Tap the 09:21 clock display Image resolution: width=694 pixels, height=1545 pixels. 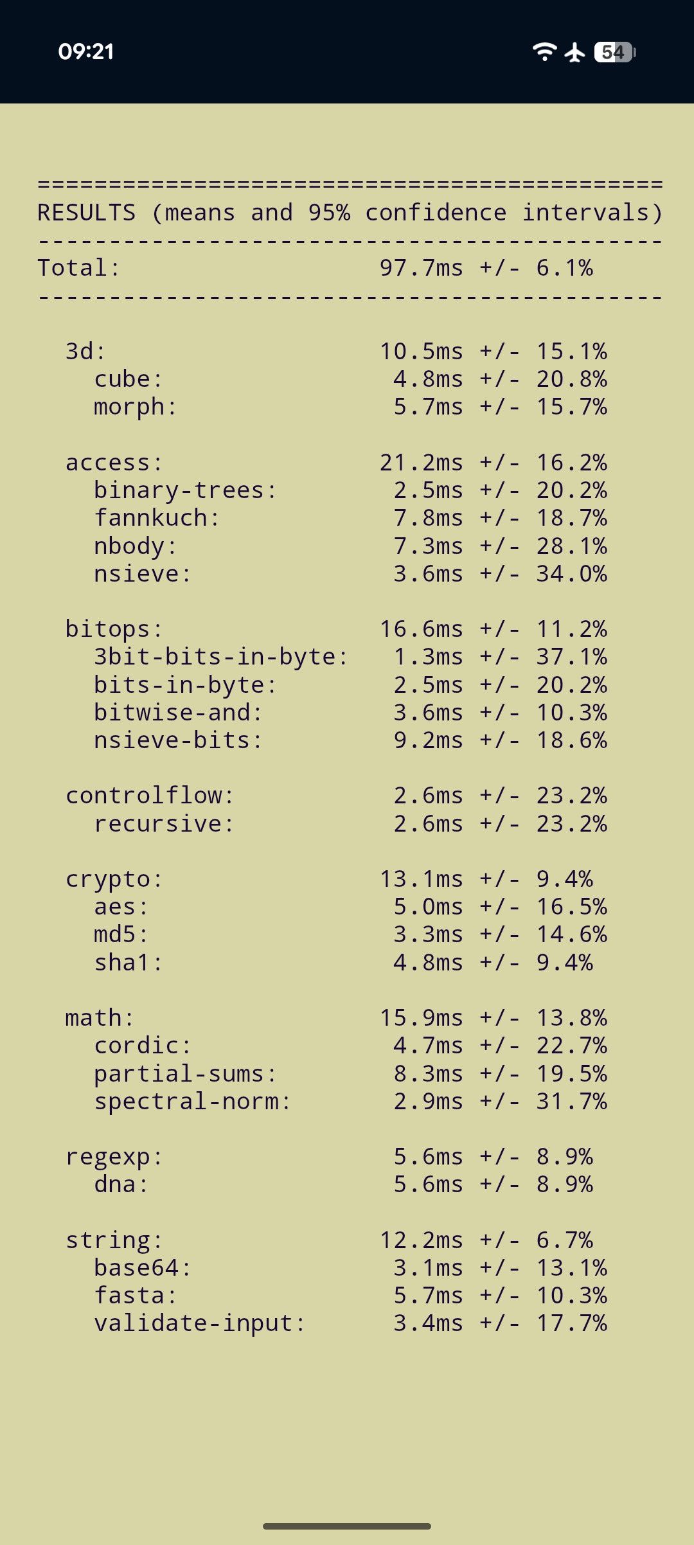(86, 51)
